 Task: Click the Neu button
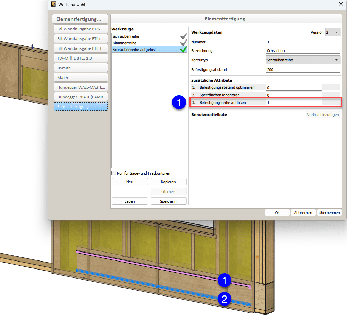(130, 182)
